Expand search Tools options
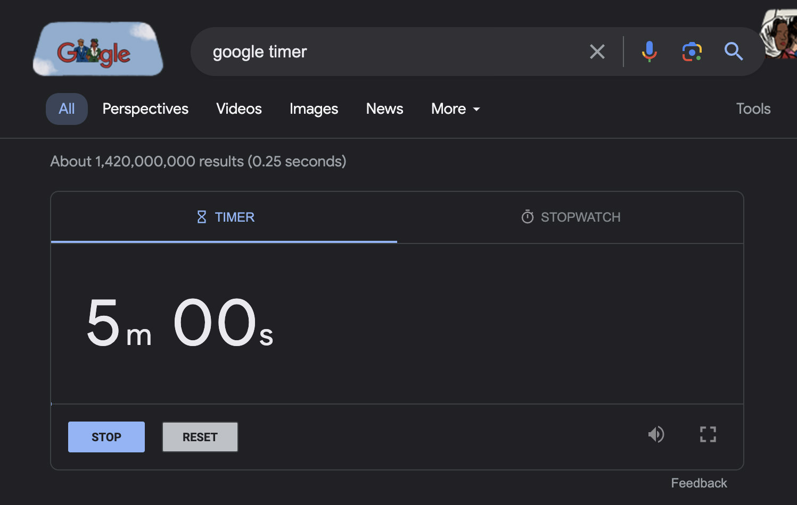 click(753, 109)
